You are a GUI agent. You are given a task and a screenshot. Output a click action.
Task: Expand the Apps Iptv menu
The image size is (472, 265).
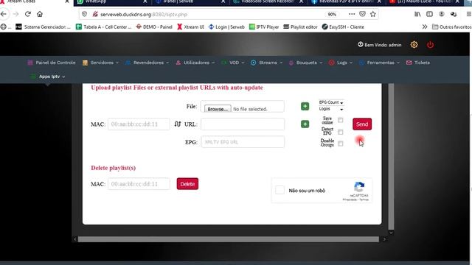pos(48,77)
